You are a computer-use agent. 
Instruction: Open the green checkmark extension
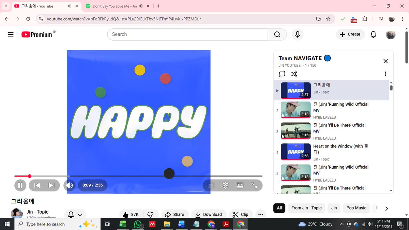tap(343, 19)
